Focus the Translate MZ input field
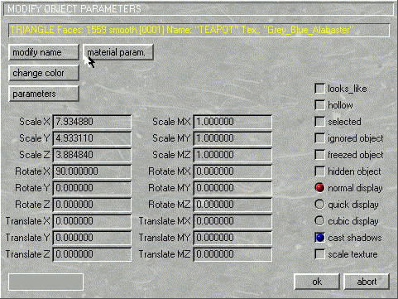Screen dimensions: 398x299 (233, 254)
